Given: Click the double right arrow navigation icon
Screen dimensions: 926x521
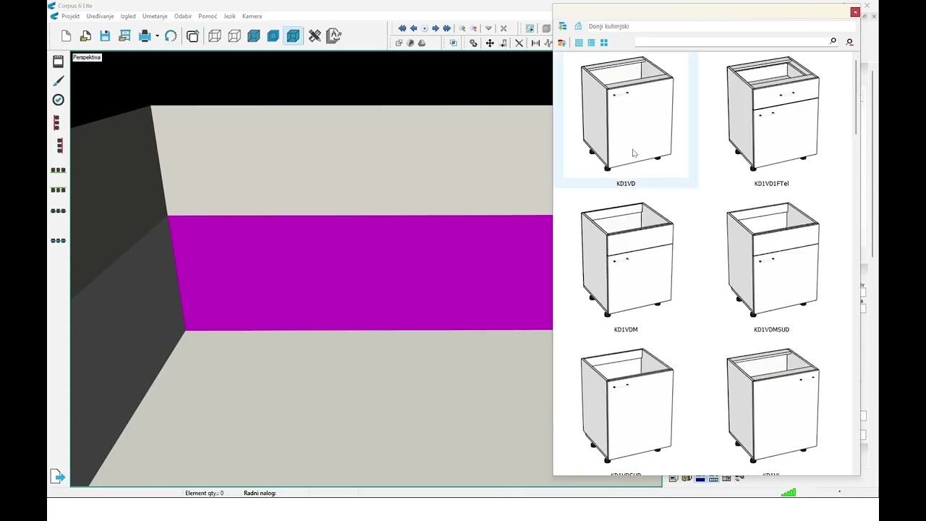Looking at the screenshot, I should (447, 28).
